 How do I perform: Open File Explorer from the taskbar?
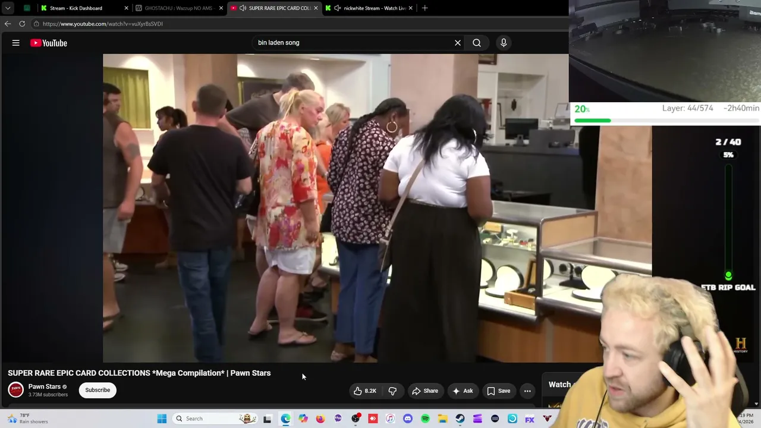442,418
